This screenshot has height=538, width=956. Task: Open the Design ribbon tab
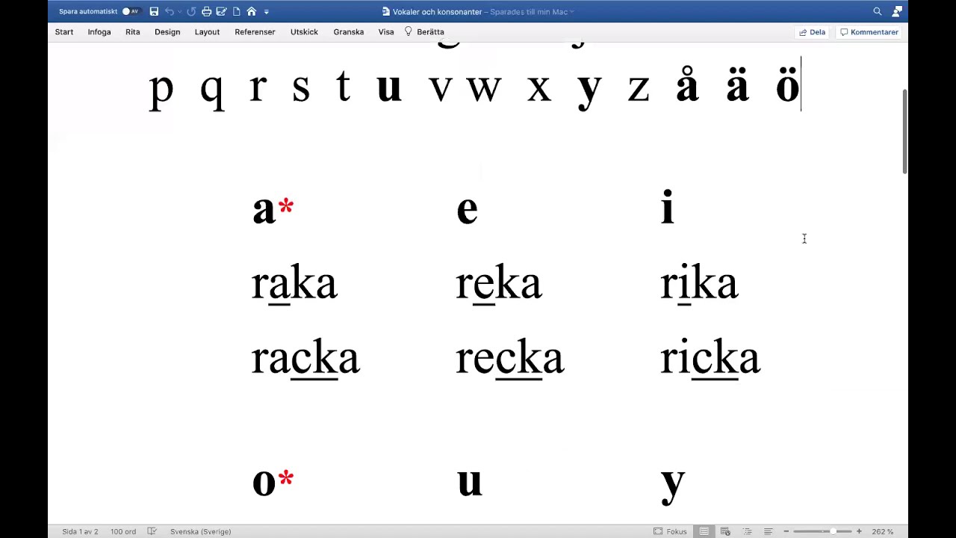click(x=167, y=32)
